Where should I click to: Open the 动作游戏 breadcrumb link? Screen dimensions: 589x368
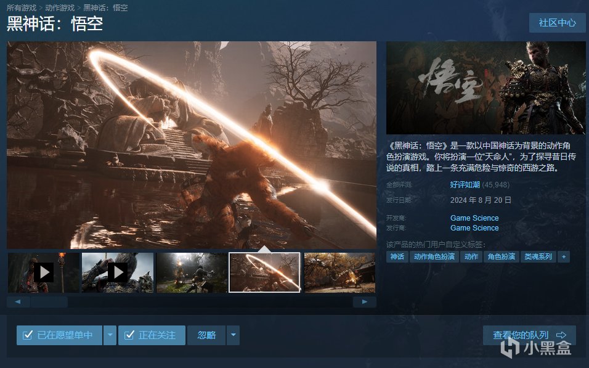coord(60,7)
